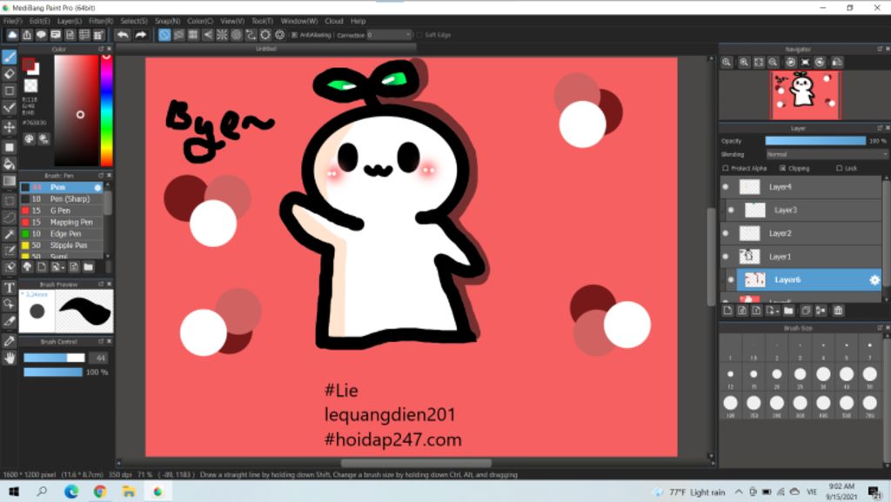Select the G Pen brush

[62, 211]
